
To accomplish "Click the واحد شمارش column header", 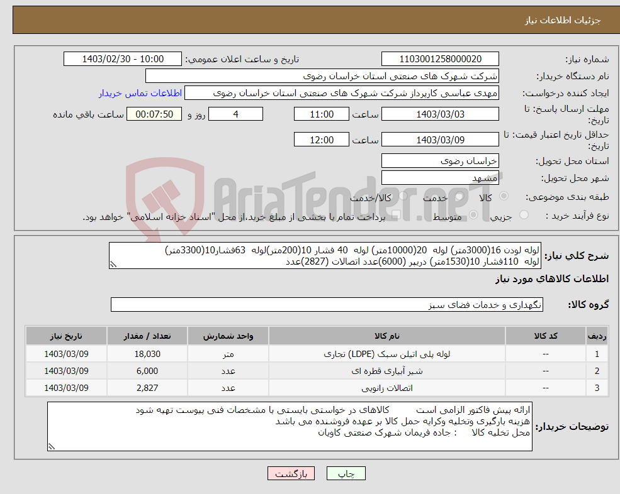I will [228, 336].
